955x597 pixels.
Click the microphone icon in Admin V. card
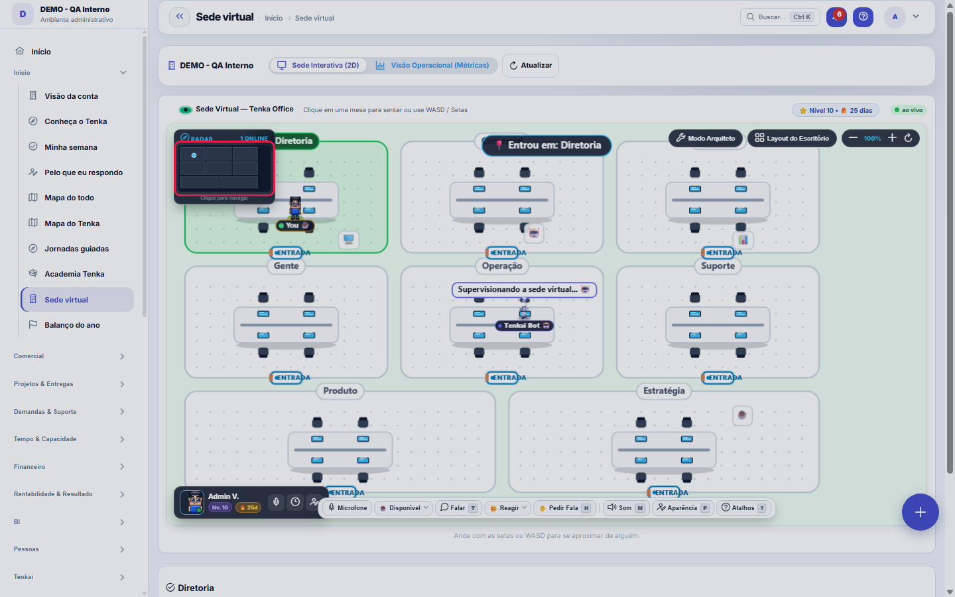(x=277, y=502)
